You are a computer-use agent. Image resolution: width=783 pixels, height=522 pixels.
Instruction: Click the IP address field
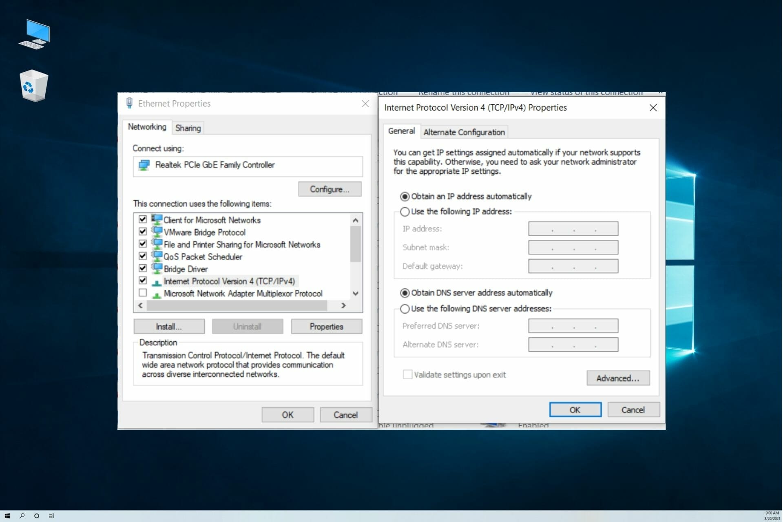pos(573,229)
